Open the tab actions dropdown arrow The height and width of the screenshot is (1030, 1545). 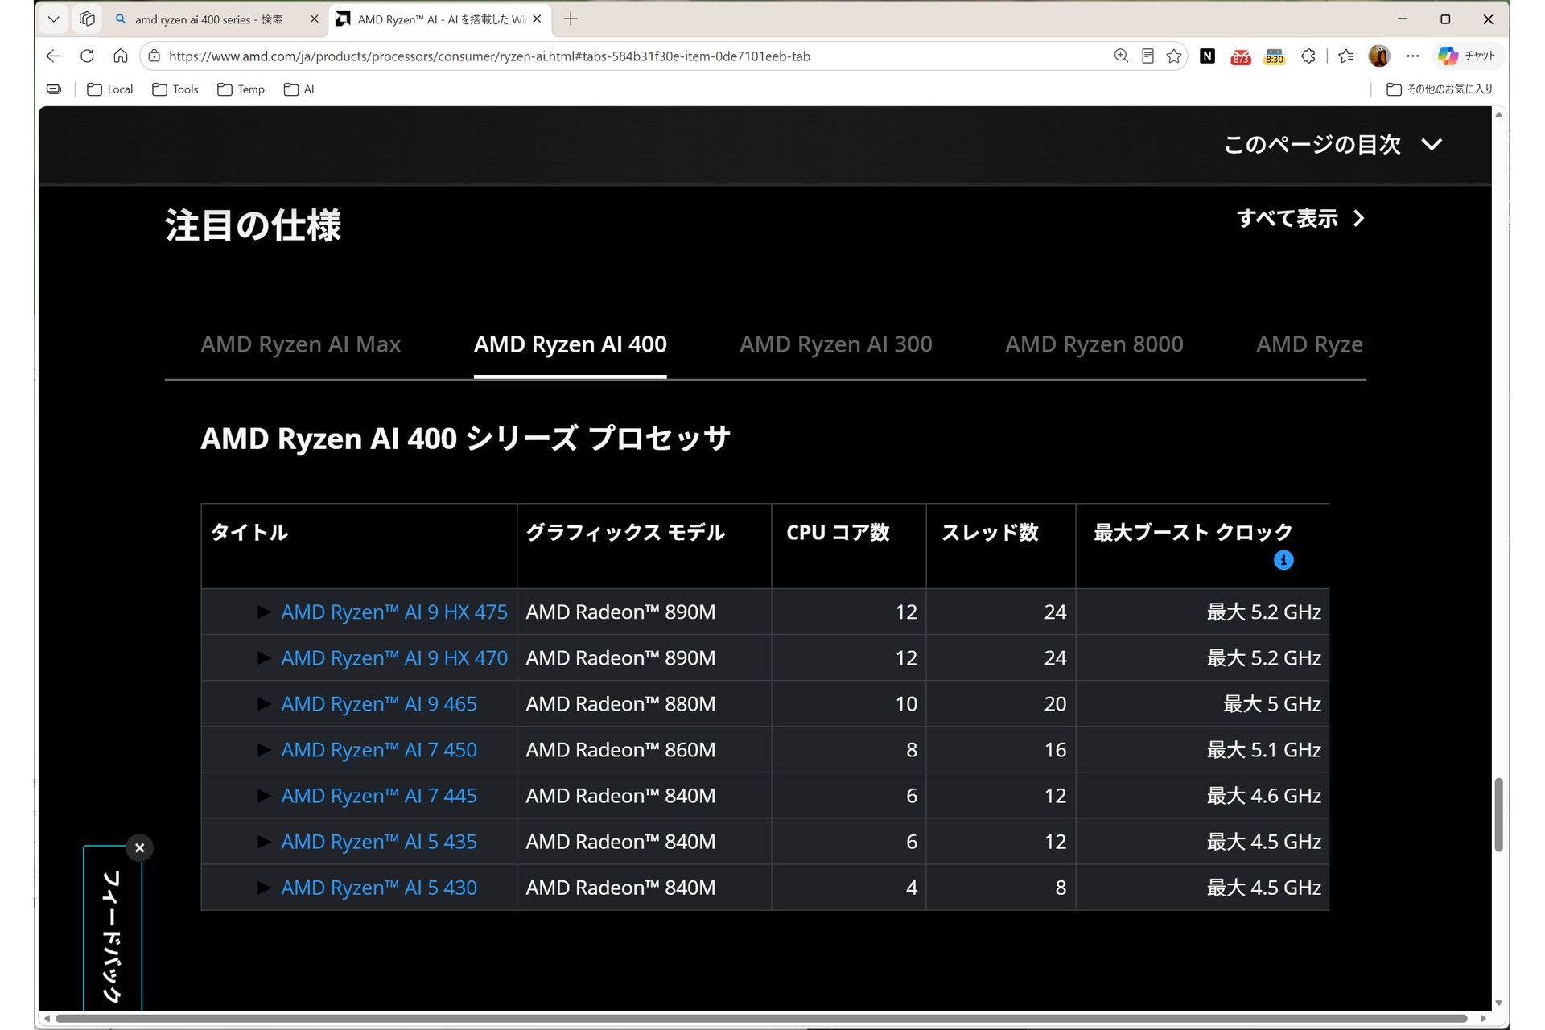[54, 19]
